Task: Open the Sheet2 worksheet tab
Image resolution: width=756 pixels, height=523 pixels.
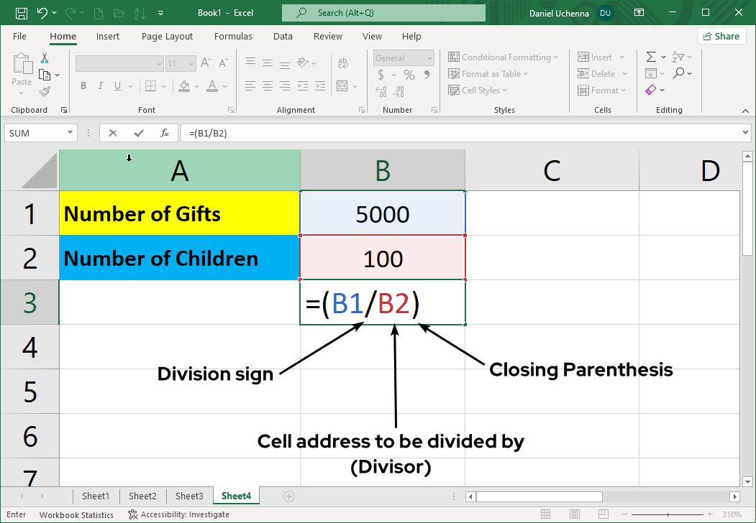Action: (142, 496)
